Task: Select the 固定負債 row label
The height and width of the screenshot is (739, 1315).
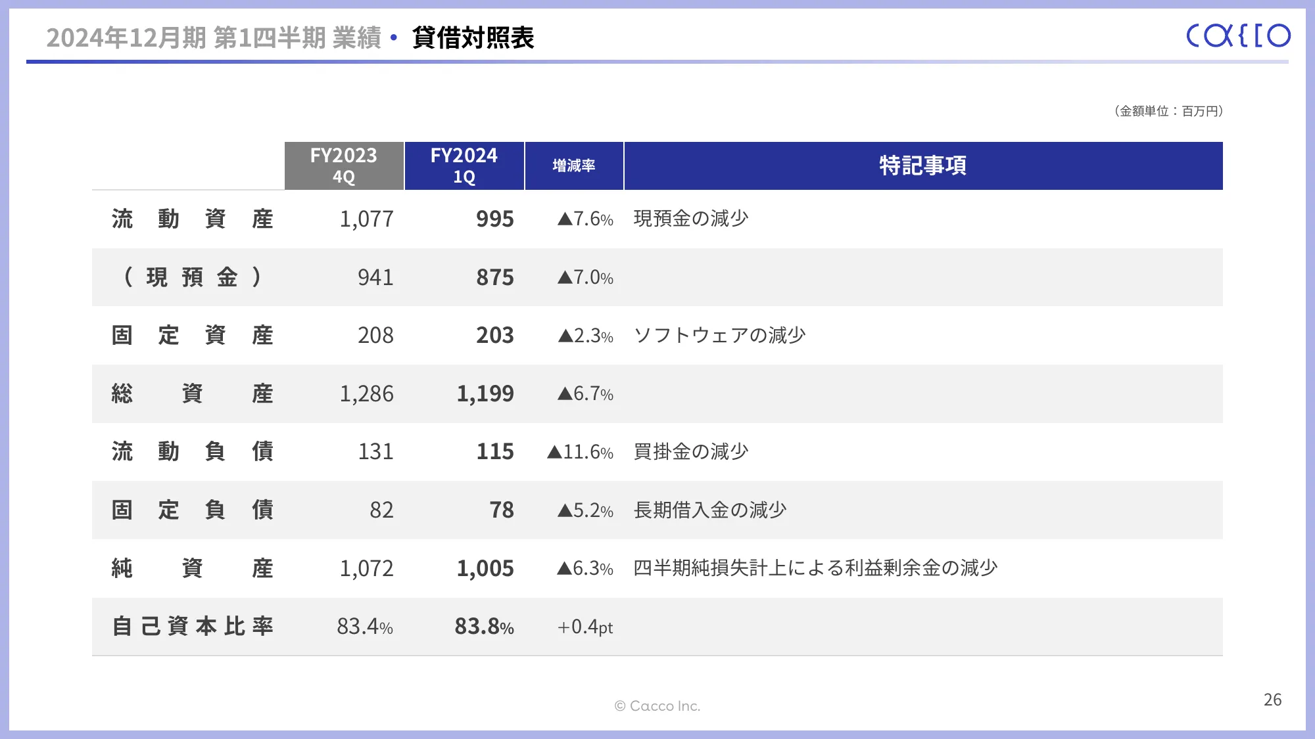Action: click(192, 510)
